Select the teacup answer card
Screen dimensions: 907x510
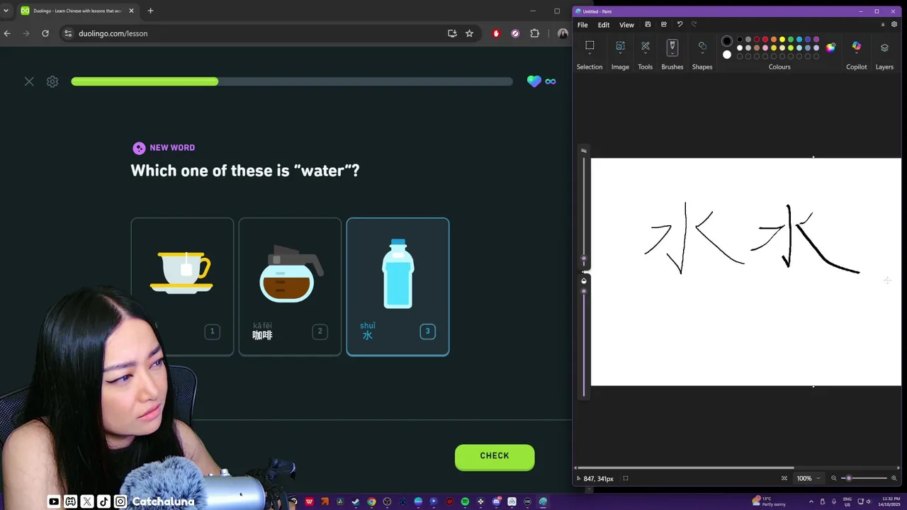182,286
